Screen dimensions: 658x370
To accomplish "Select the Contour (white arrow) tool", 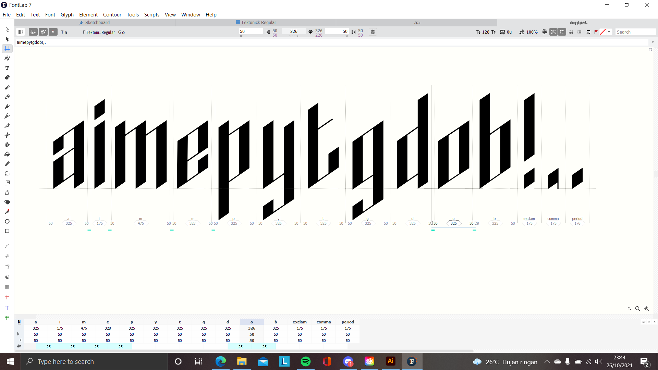I will (7, 29).
